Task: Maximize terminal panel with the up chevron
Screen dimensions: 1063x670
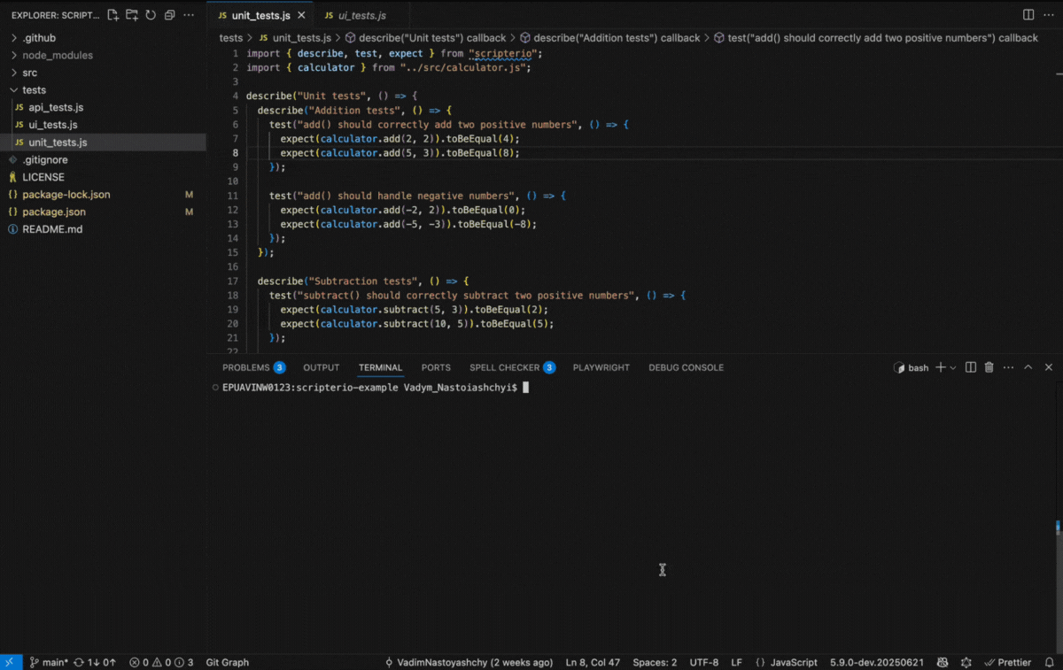Action: (x=1028, y=367)
